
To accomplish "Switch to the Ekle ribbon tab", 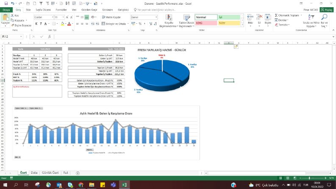I will (x=28, y=10).
